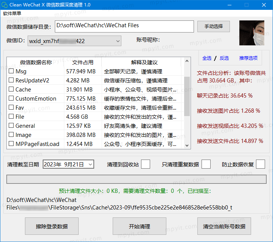Click the Clean WeChat X title bar icon
This screenshot has width=273, height=242.
[5, 5]
